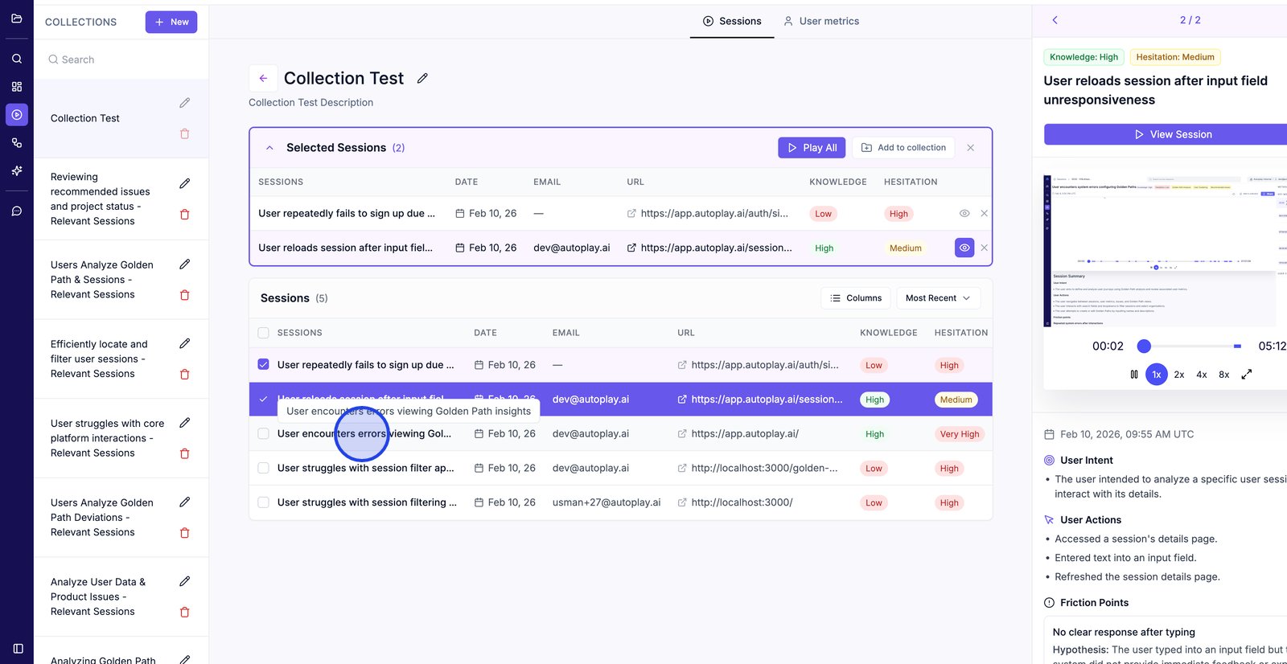Edit the Efficiently locate and filter collection
1287x664 pixels.
pyautogui.click(x=185, y=343)
